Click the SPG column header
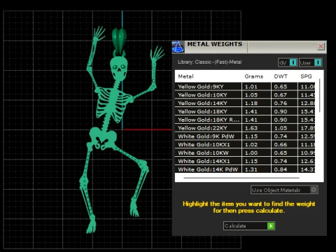The image size is (336, 252). 306,76
